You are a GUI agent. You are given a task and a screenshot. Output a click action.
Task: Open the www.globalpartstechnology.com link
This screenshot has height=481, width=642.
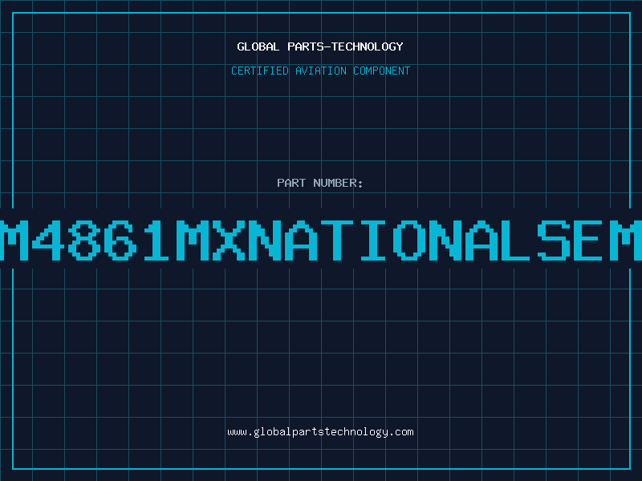(320, 432)
